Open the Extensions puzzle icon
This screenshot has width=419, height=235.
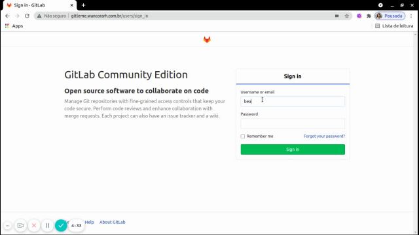click(369, 16)
